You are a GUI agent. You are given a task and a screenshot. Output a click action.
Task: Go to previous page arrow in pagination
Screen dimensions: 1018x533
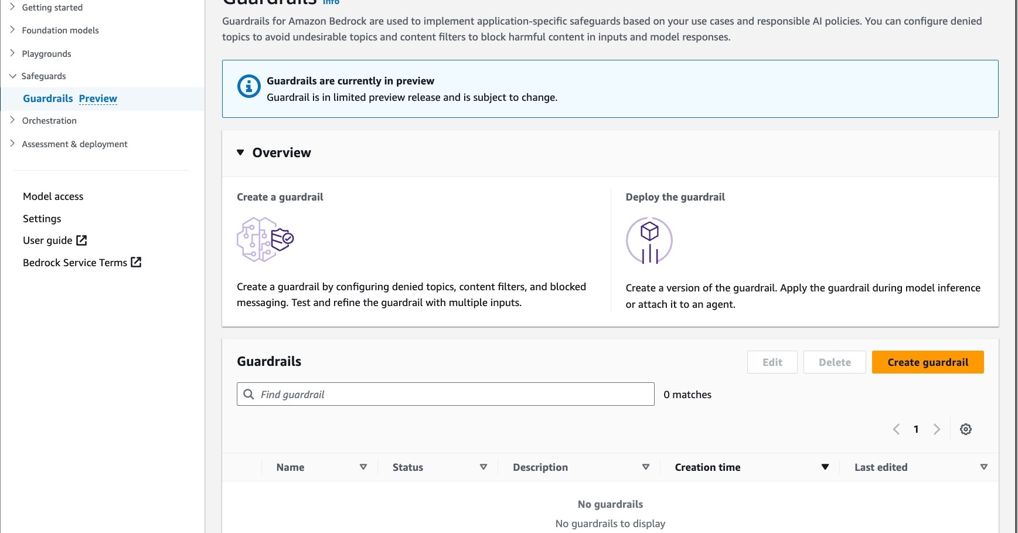[x=896, y=429]
